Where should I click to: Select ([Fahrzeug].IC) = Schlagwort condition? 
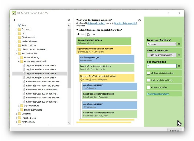104,50
